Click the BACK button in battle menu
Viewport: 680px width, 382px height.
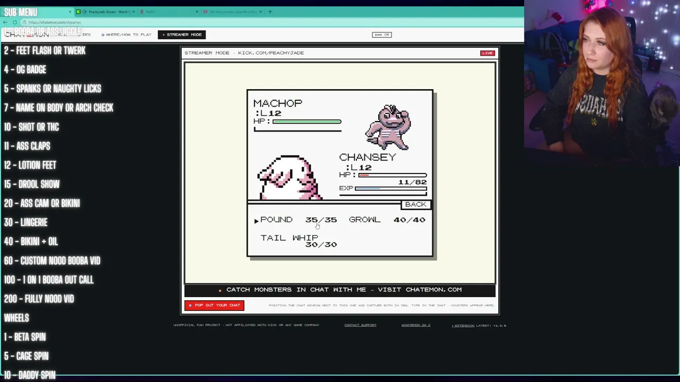pos(415,204)
